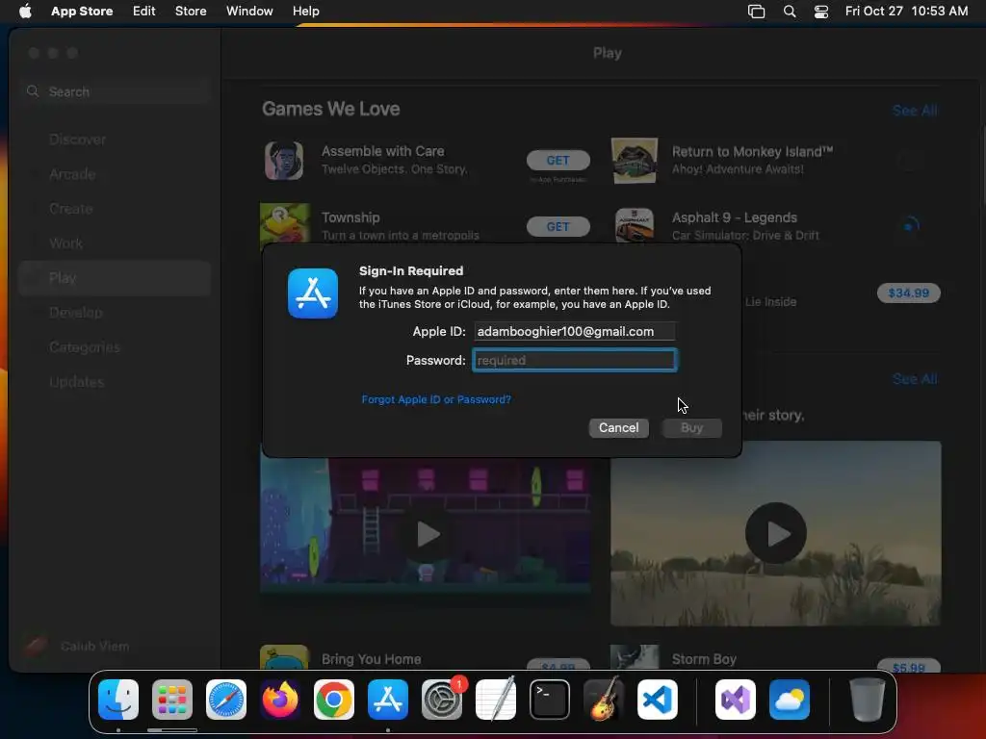
Task: Click the Buy button in dialog
Action: (x=691, y=428)
